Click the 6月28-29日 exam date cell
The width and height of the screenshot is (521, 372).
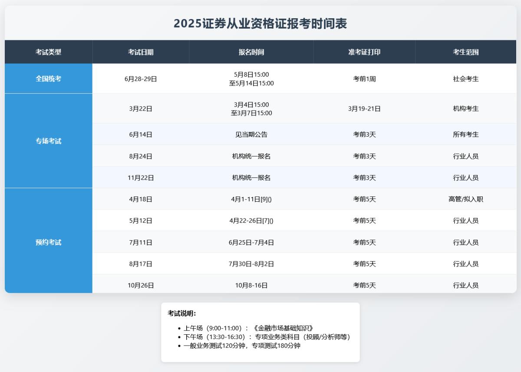pos(140,78)
